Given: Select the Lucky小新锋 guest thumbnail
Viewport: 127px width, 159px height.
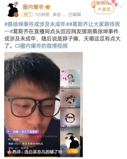Looking at the screenshot, I should pos(70,99).
